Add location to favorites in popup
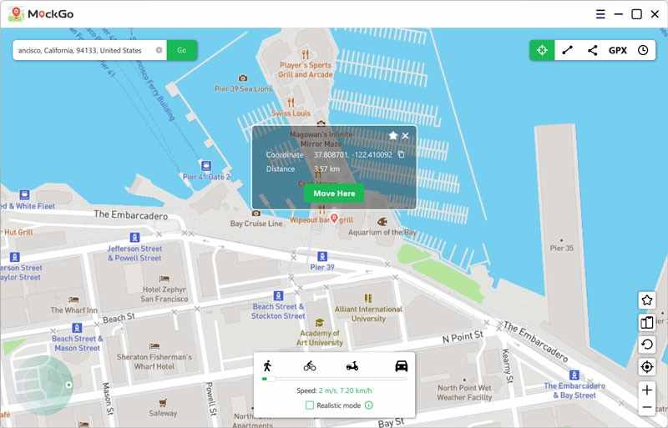Viewport: 668px width, 428px height. (x=393, y=135)
